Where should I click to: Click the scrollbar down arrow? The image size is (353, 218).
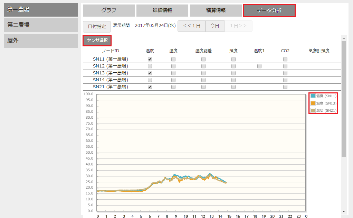tap(344, 211)
